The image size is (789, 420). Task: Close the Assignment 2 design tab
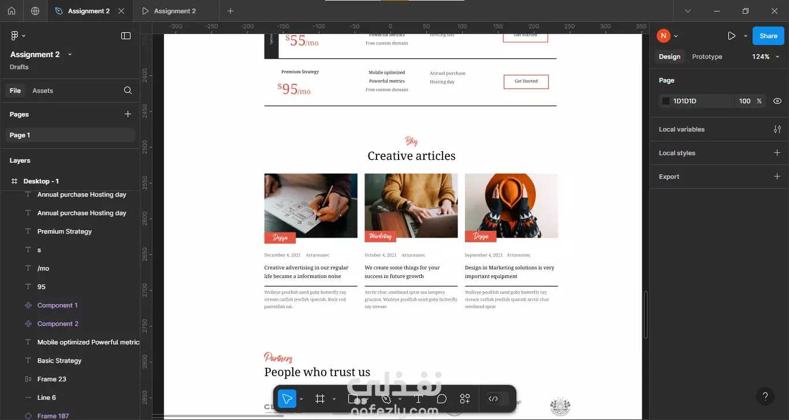point(121,11)
